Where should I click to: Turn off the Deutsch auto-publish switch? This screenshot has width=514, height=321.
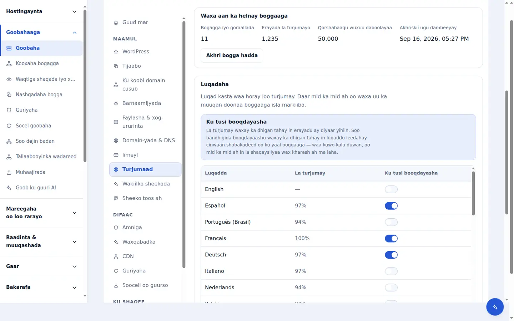coord(391,255)
